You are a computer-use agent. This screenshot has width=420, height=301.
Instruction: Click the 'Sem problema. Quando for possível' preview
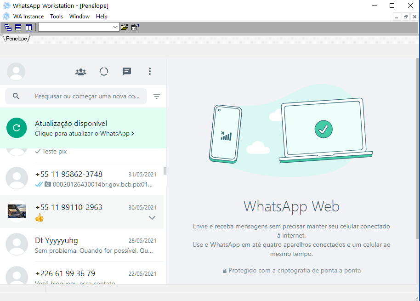coord(94,250)
